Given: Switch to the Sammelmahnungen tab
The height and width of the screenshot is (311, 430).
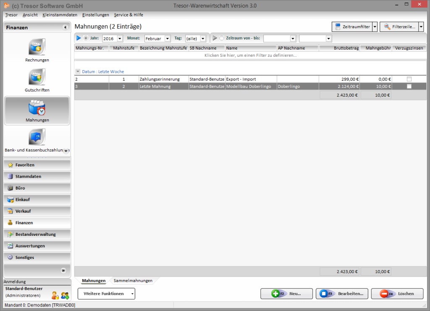Looking at the screenshot, I should 133,280.
